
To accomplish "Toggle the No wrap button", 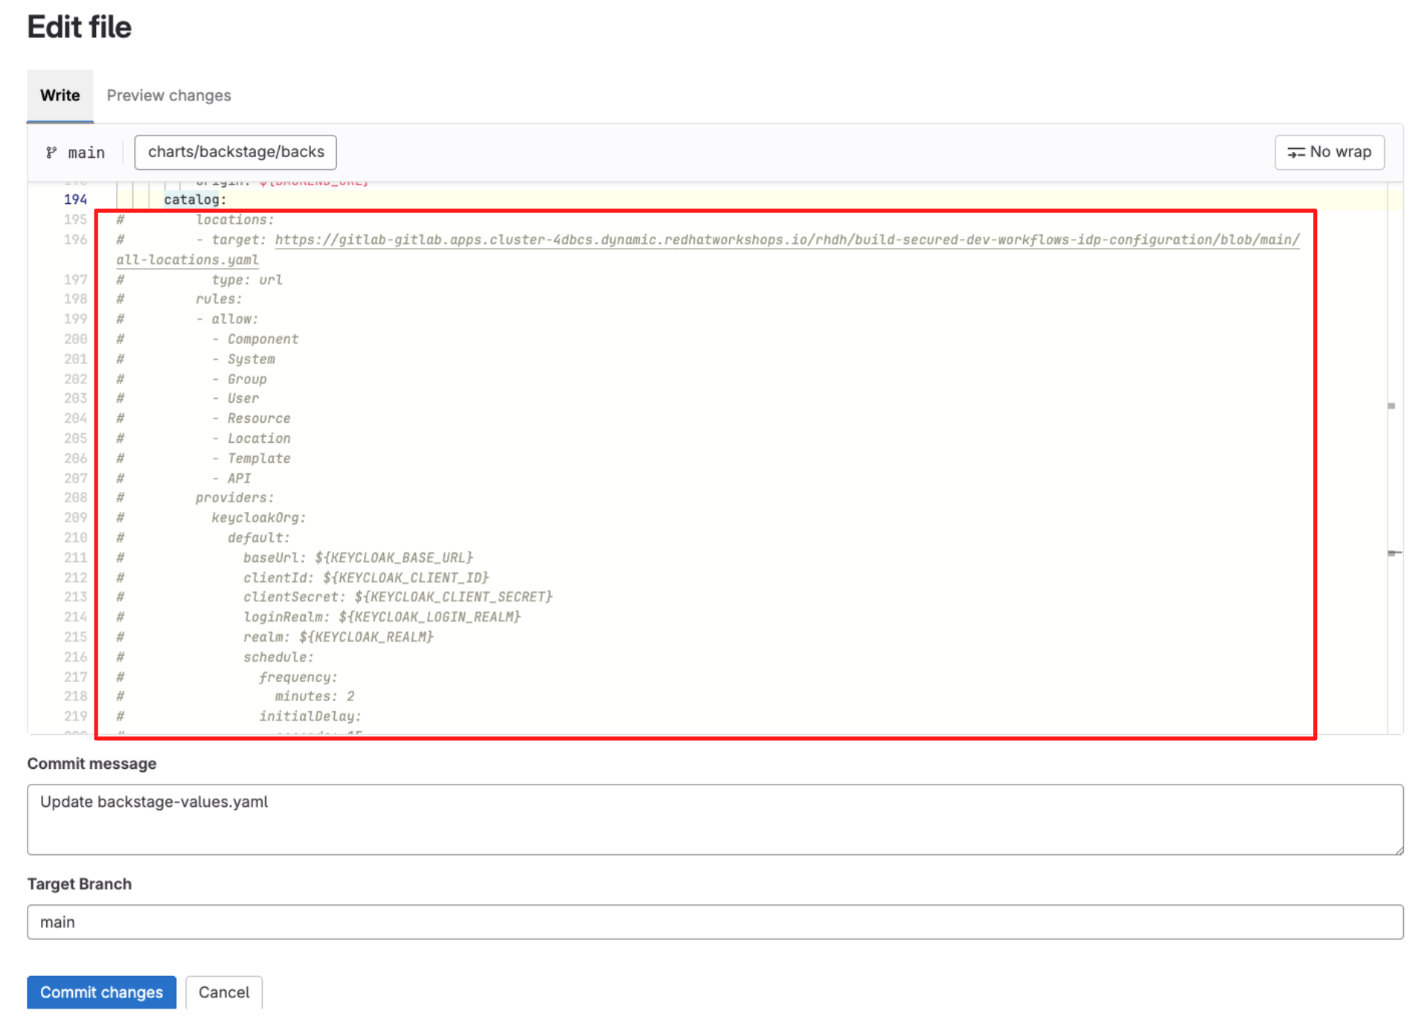I will pyautogui.click(x=1329, y=152).
